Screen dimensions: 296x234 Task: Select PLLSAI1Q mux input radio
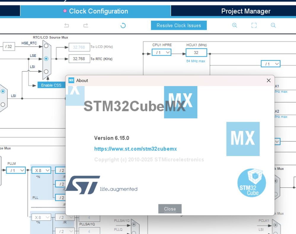134,224
